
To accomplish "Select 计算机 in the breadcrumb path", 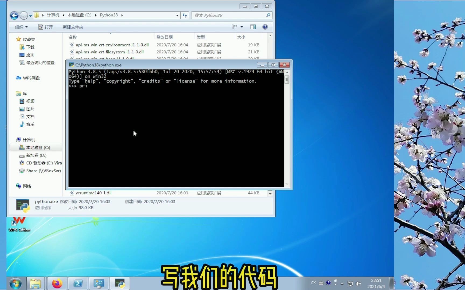I will pyautogui.click(x=53, y=15).
